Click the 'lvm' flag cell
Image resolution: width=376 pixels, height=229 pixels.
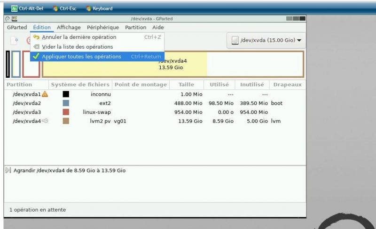coord(275,121)
